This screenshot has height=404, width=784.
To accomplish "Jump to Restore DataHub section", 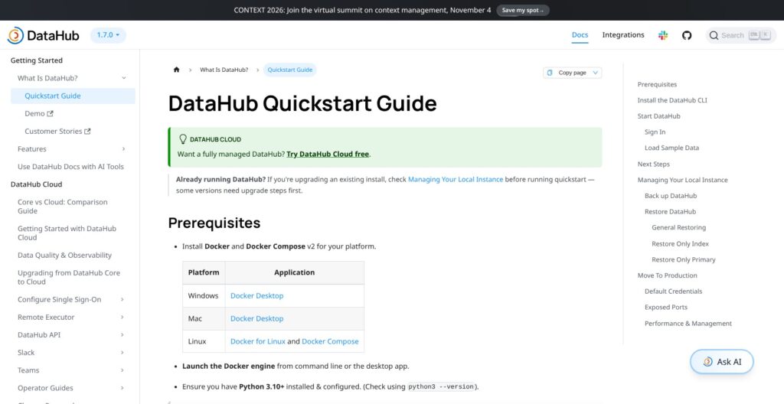I will coord(670,211).
